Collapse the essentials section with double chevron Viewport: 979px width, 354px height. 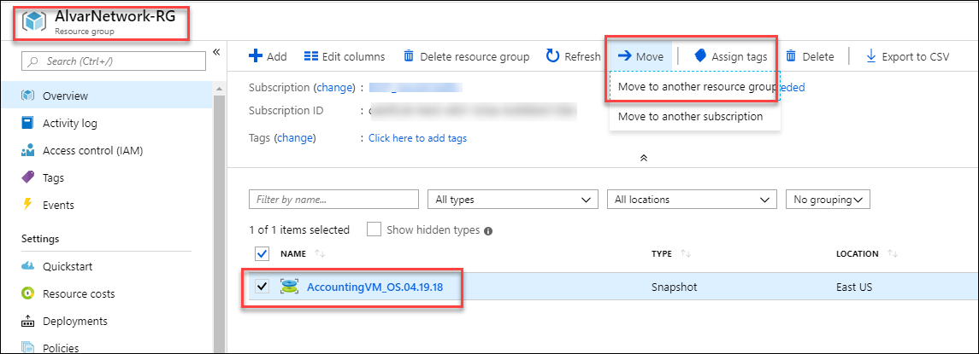644,159
